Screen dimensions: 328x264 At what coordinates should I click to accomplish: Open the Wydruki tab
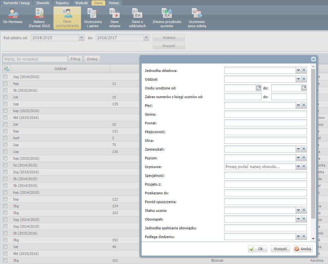coord(81,3)
